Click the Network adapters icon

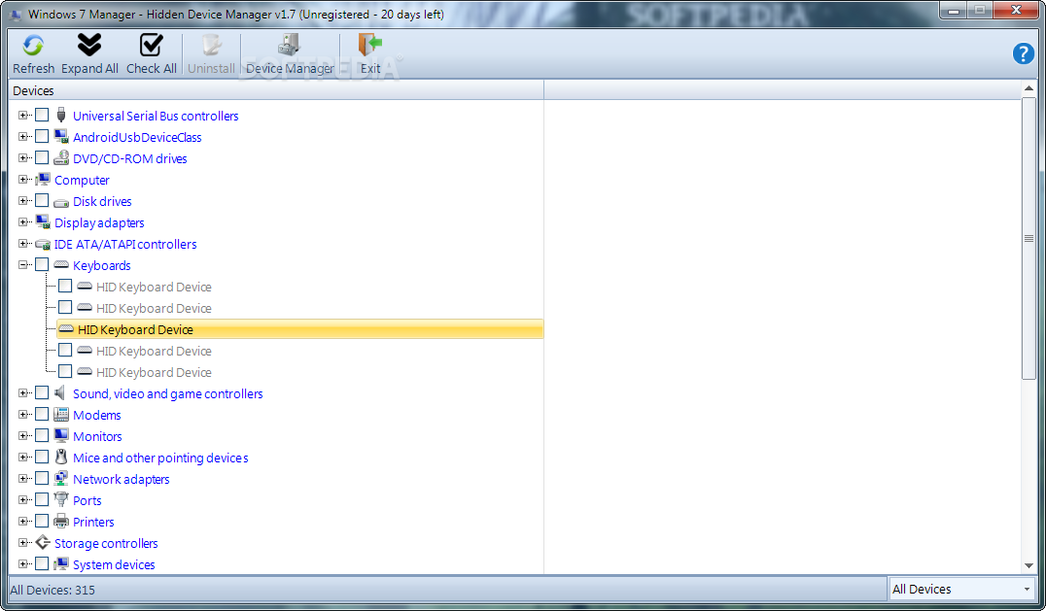click(61, 478)
